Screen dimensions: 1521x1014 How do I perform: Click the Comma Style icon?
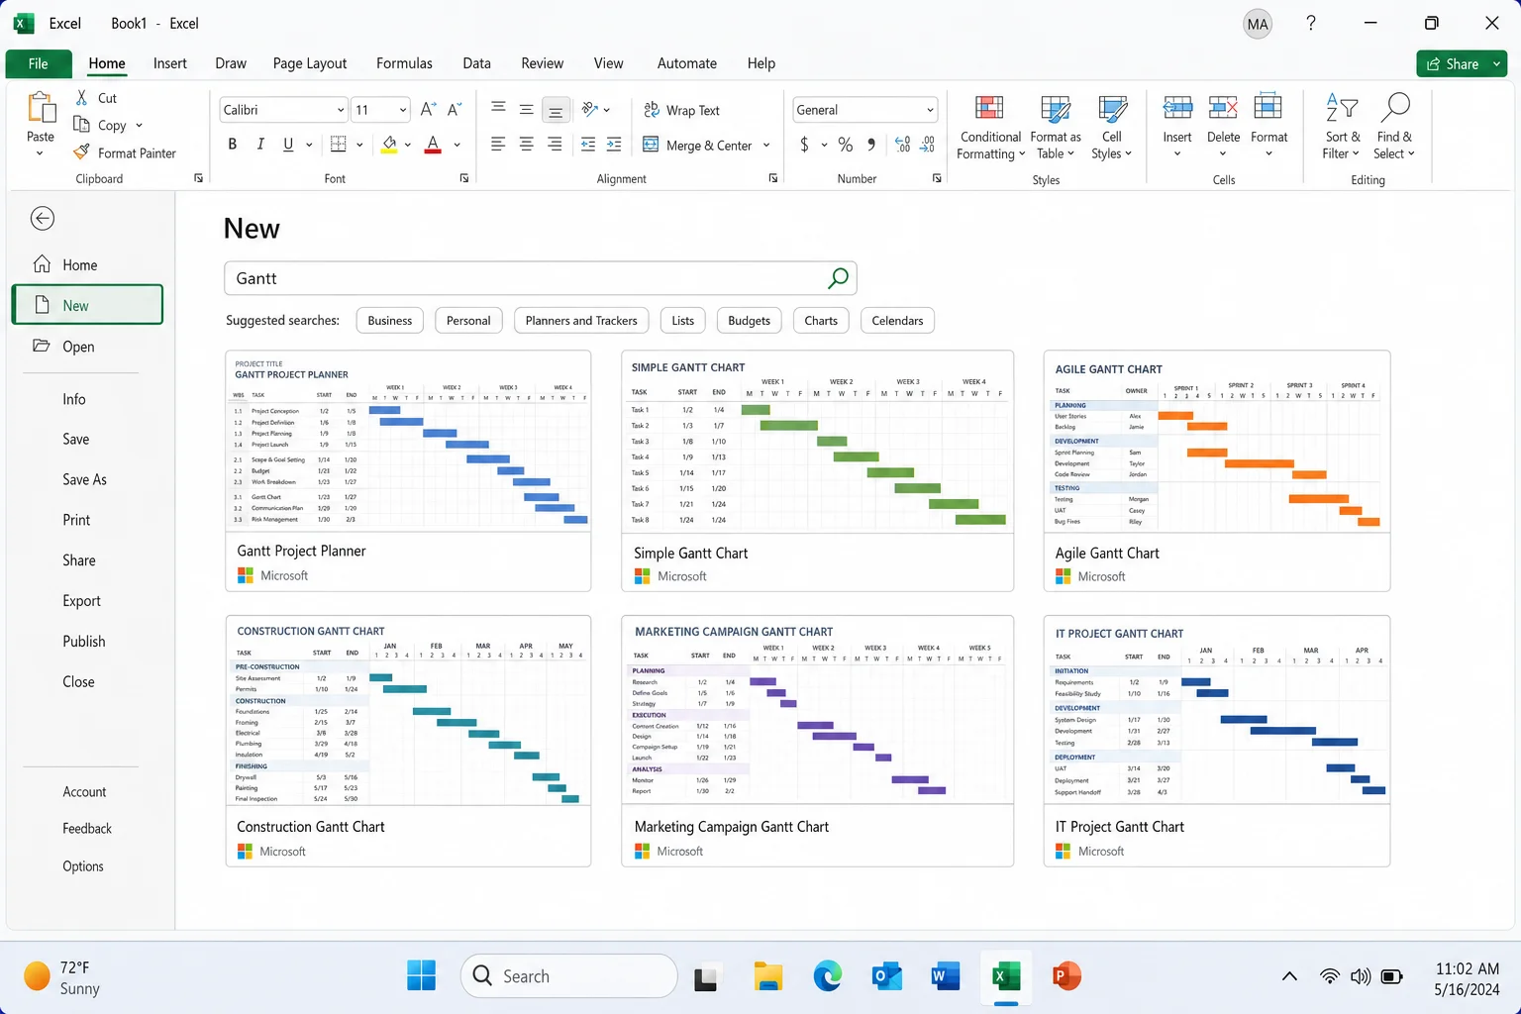(x=871, y=145)
